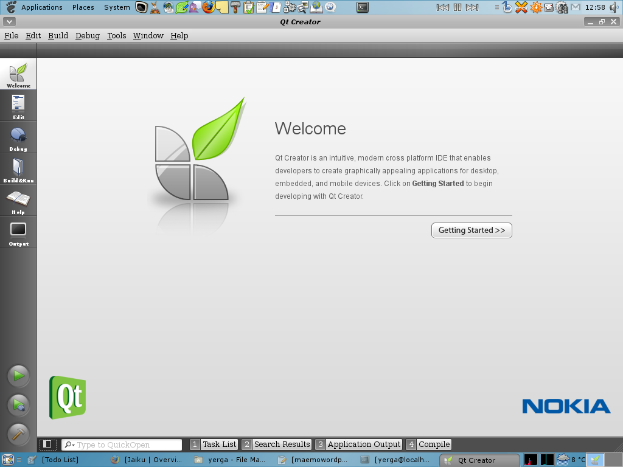Select the Build&Run mode icon

(x=18, y=170)
